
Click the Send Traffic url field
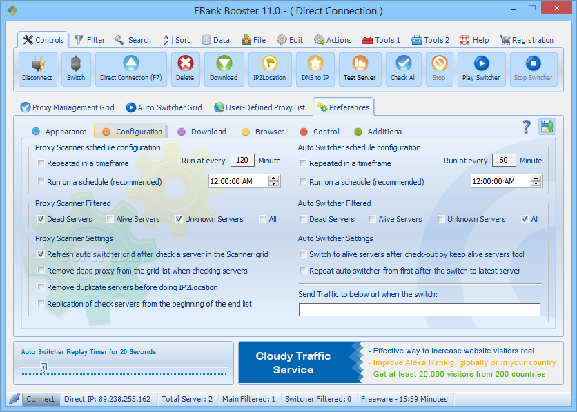tap(420, 309)
